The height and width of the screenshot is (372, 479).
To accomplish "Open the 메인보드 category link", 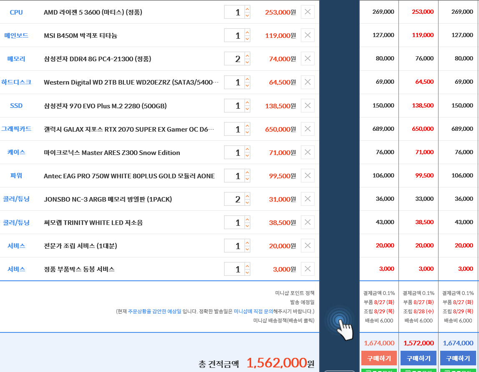I will point(16,35).
